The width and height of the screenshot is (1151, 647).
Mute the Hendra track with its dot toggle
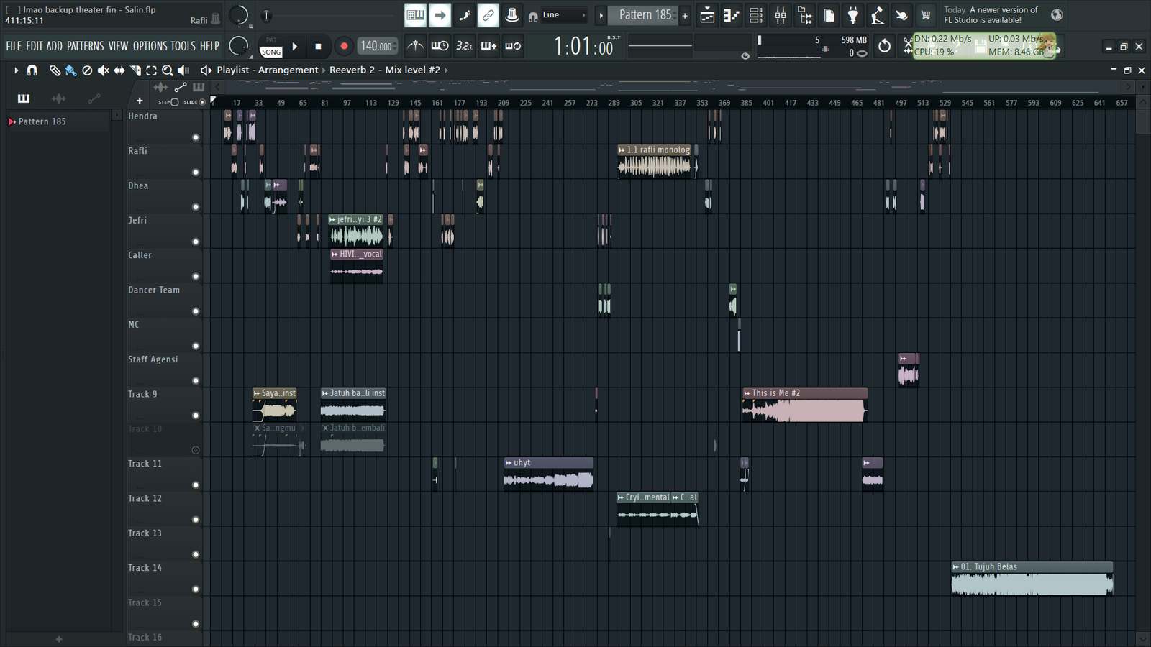pyautogui.click(x=196, y=137)
